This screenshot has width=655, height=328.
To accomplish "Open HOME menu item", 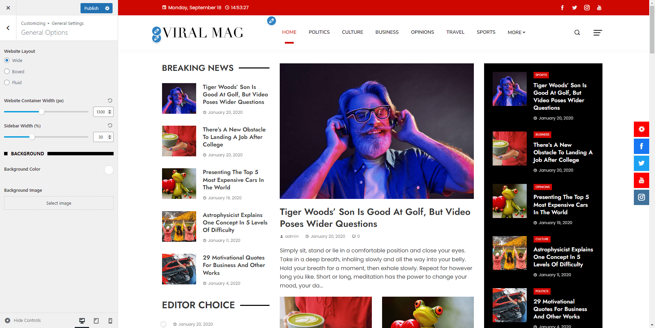I will [289, 32].
